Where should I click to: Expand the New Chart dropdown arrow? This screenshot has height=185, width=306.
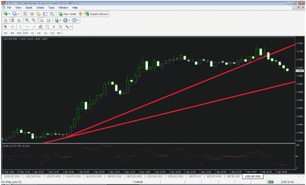(x=9, y=14)
